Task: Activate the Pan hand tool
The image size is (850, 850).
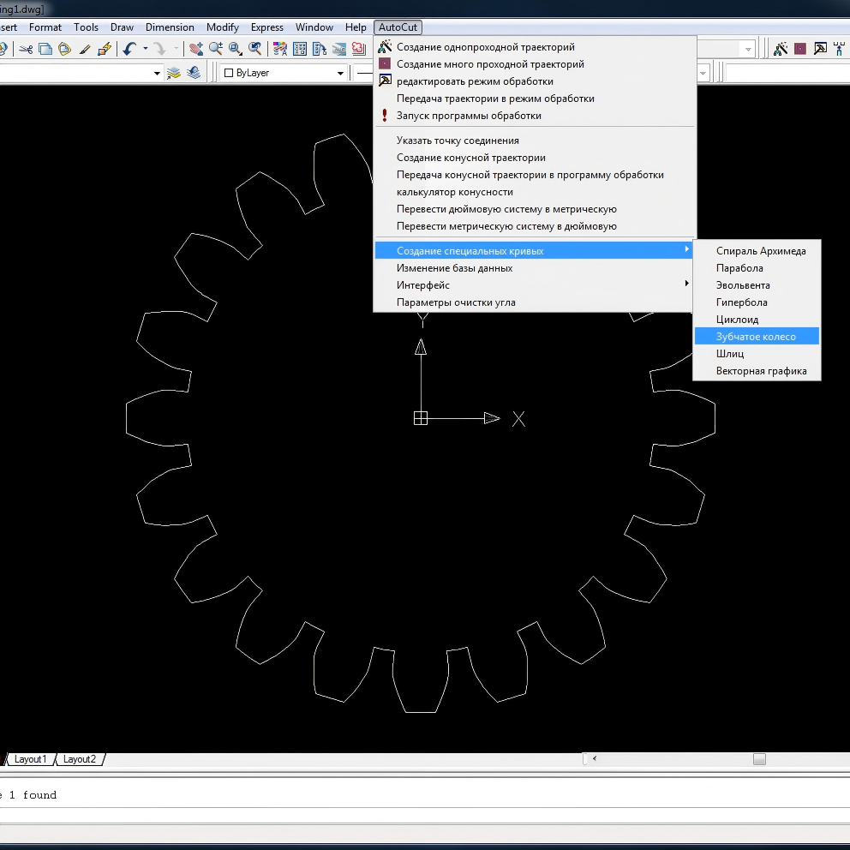Action: pos(196,50)
